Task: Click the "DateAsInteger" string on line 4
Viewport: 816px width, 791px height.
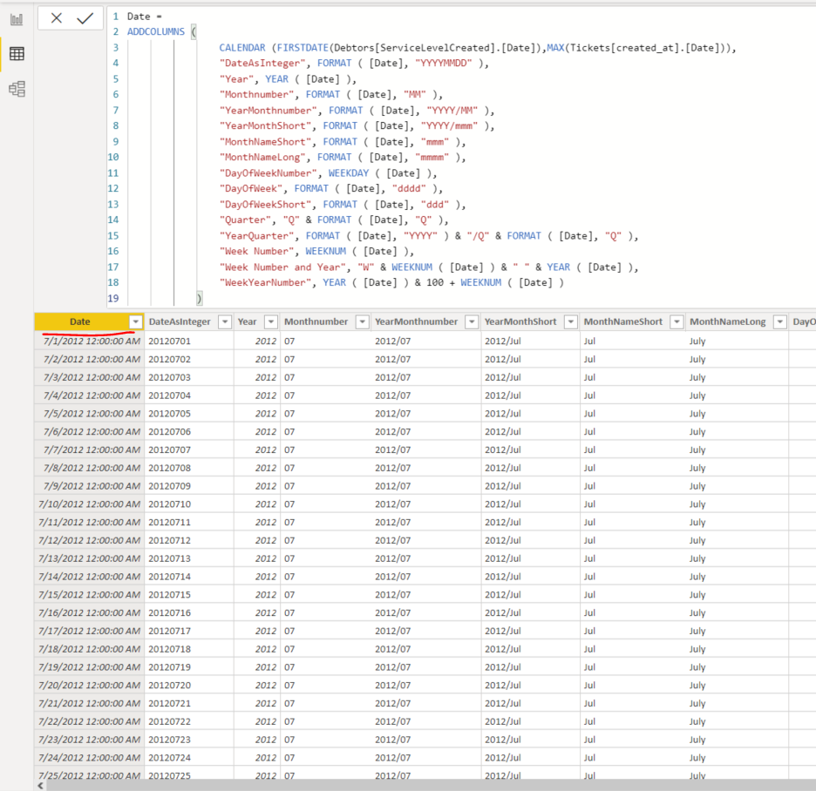Action: point(262,64)
